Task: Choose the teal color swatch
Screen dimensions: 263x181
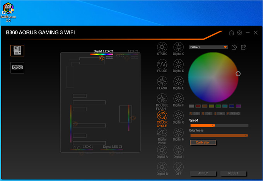Action: (225, 106)
